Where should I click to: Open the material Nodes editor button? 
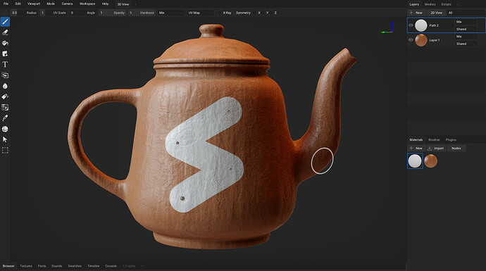(456, 149)
